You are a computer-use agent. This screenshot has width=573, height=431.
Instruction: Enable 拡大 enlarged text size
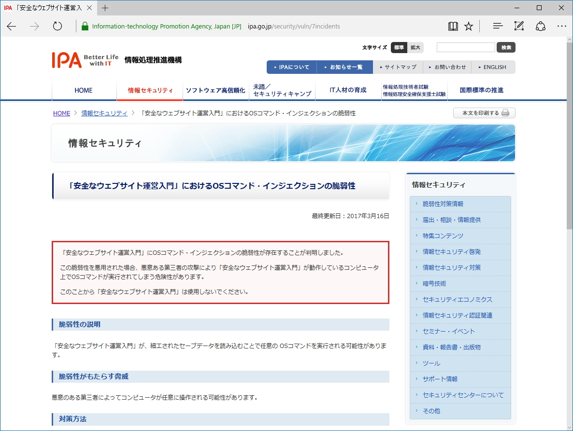point(415,48)
